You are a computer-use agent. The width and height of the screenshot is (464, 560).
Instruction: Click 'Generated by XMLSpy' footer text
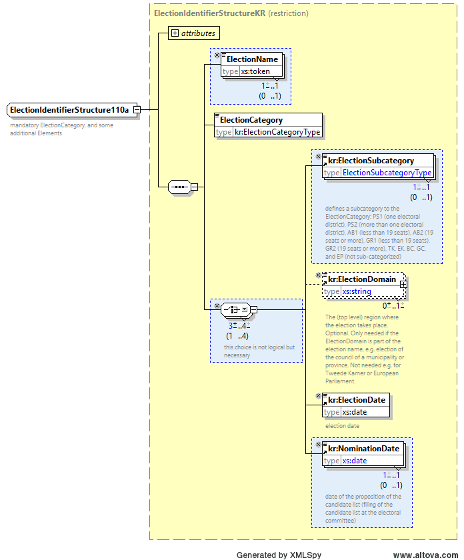[279, 555]
